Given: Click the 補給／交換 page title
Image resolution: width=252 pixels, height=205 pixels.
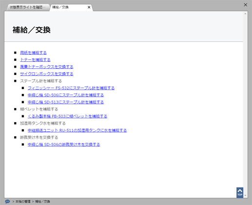Looking at the screenshot, I should pyautogui.click(x=32, y=30).
